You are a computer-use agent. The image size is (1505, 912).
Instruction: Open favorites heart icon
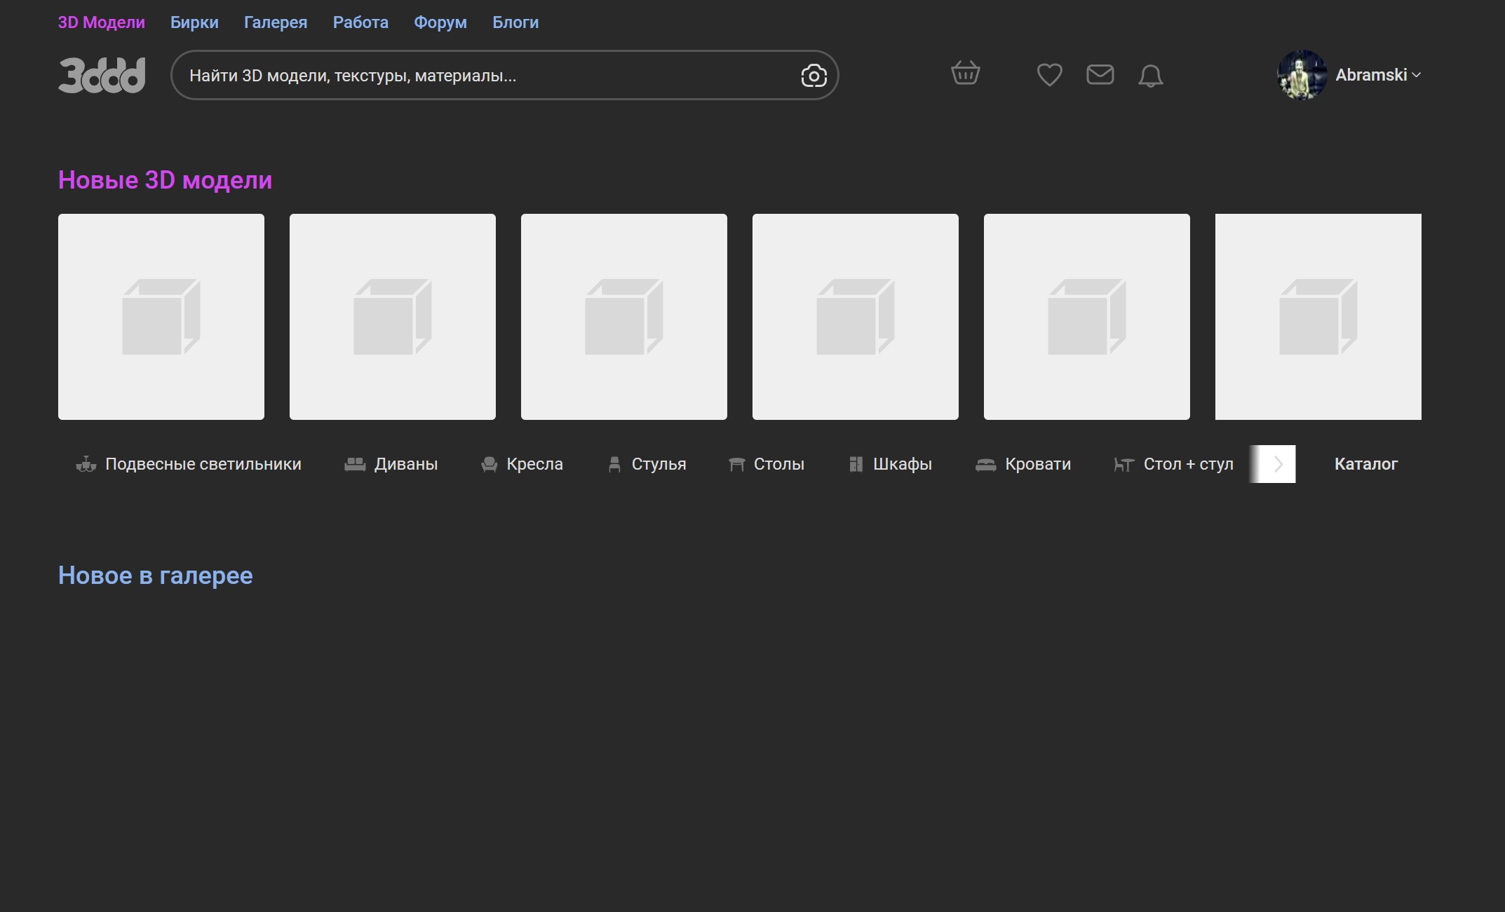(1049, 74)
